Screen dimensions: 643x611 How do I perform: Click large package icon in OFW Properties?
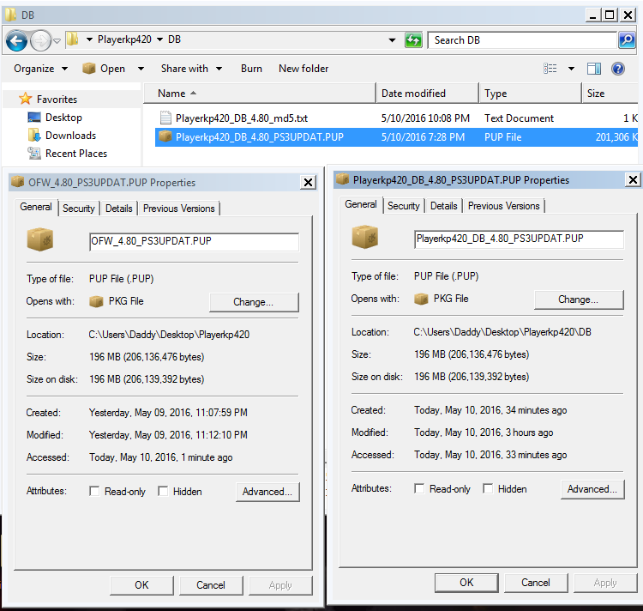[x=40, y=239]
